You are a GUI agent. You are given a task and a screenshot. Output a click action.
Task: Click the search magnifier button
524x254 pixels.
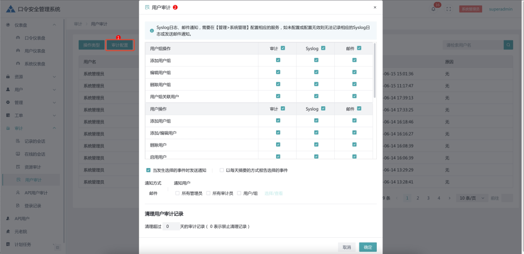[508, 45]
